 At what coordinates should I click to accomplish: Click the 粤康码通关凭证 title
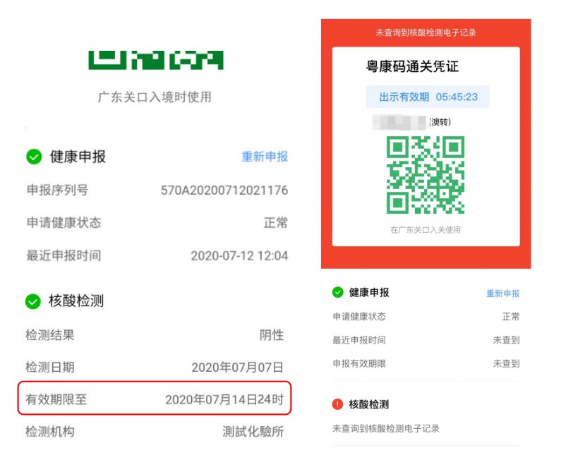[x=412, y=66]
